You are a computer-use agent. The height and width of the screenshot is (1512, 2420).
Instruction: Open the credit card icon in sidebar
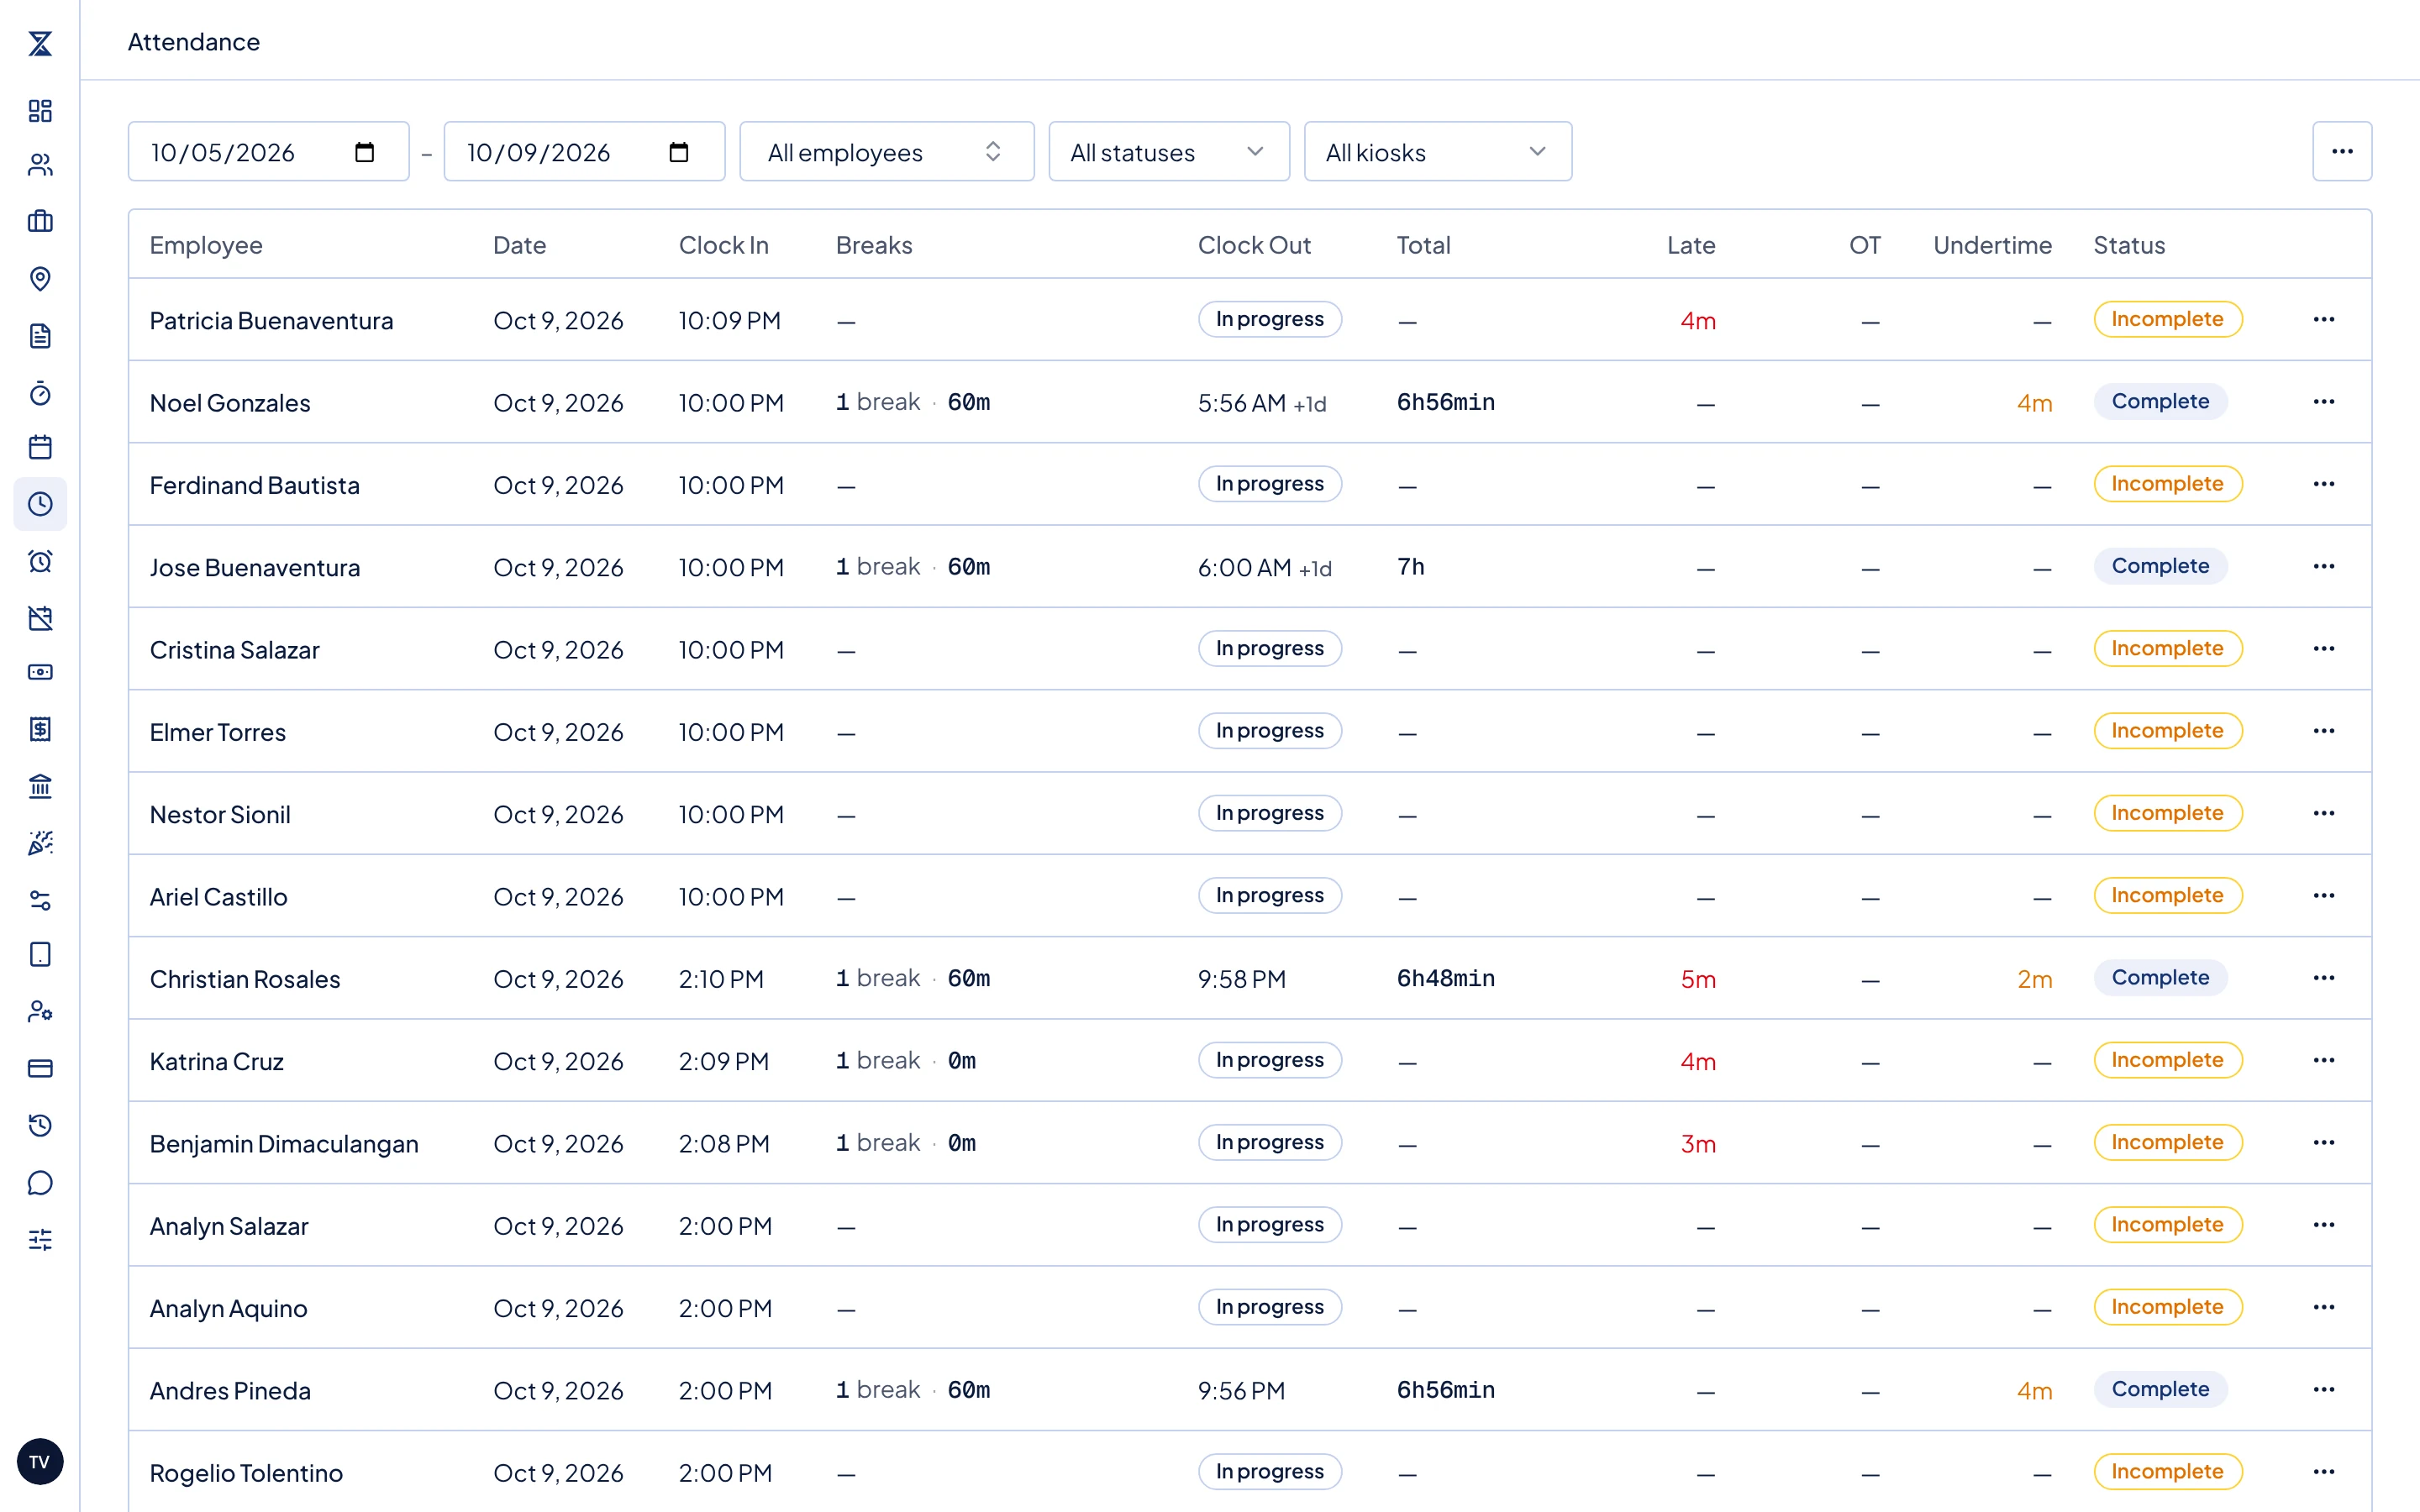pos(40,1068)
